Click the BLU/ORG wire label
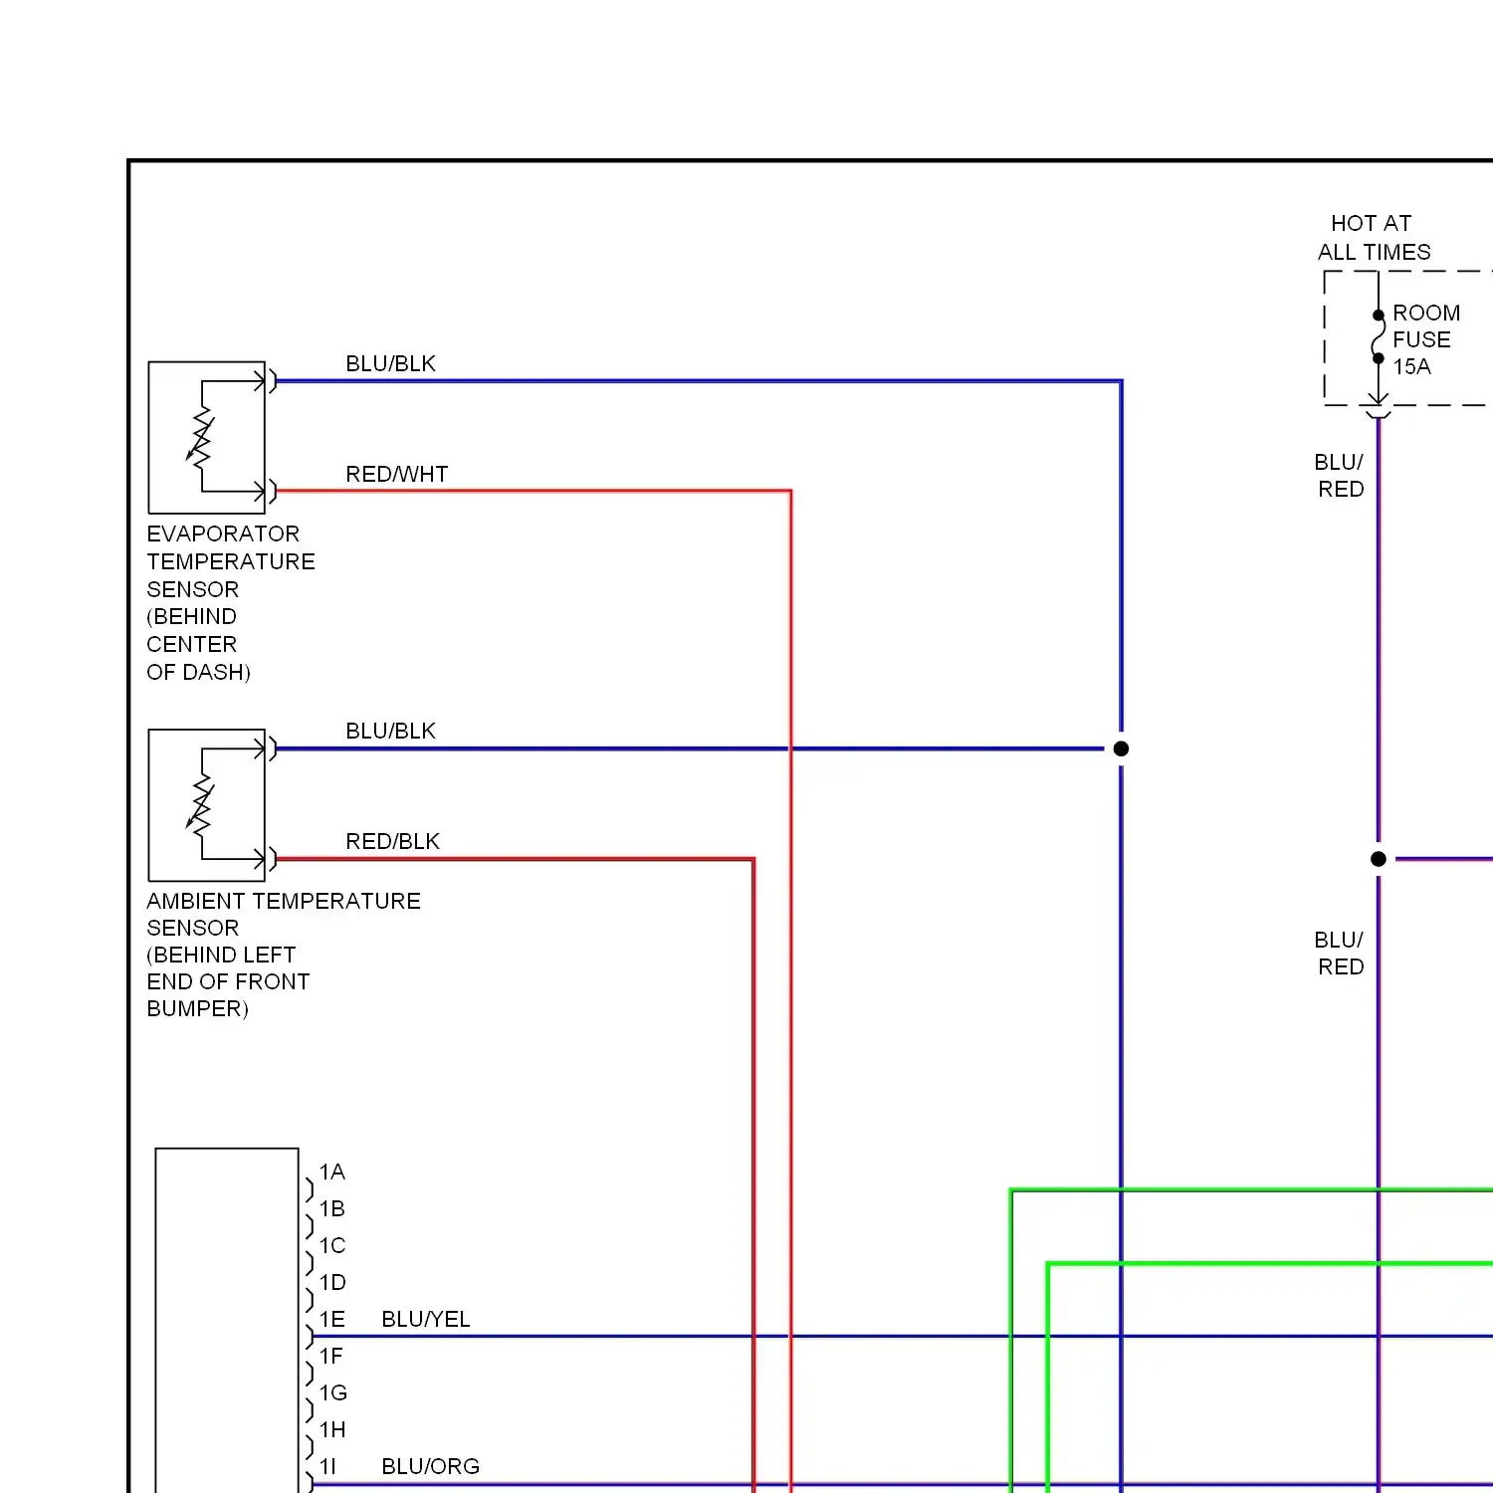Image resolution: width=1493 pixels, height=1493 pixels. click(431, 1466)
